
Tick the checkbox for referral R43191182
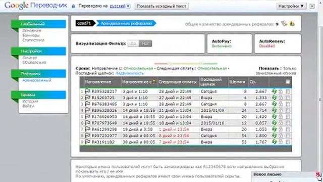tap(288, 142)
